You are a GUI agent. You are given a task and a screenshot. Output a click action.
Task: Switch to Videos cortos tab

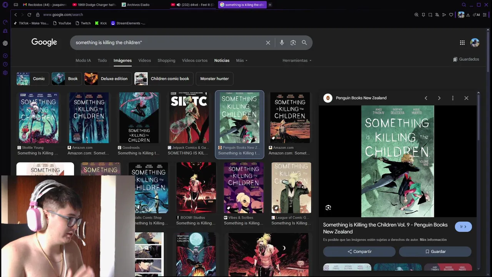194,60
